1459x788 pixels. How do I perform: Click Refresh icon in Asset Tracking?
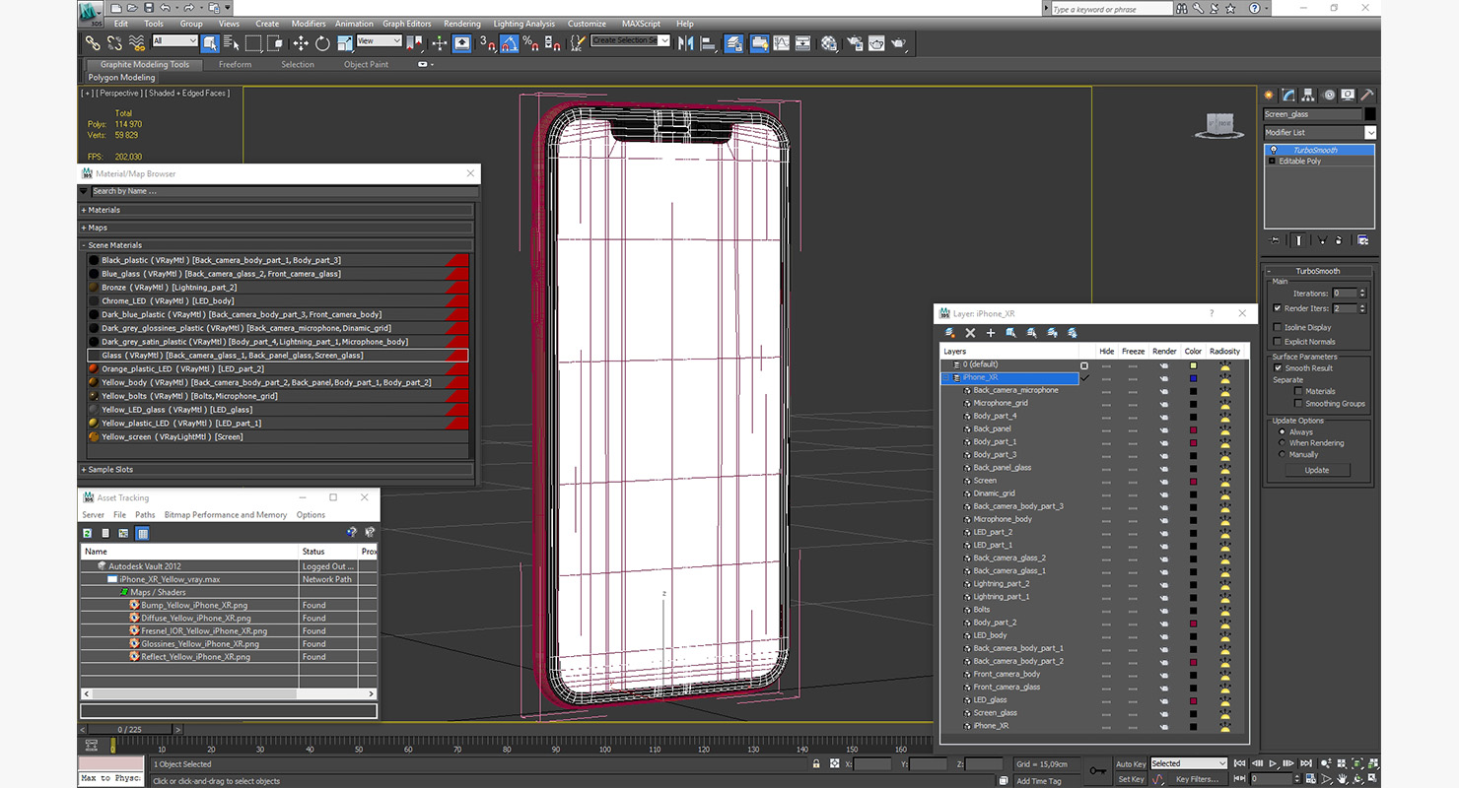tap(87, 533)
